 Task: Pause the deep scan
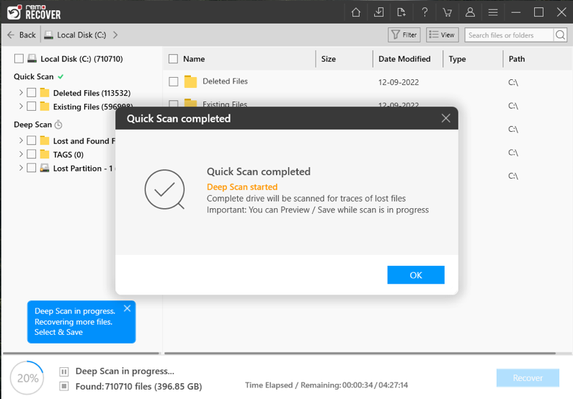point(64,372)
